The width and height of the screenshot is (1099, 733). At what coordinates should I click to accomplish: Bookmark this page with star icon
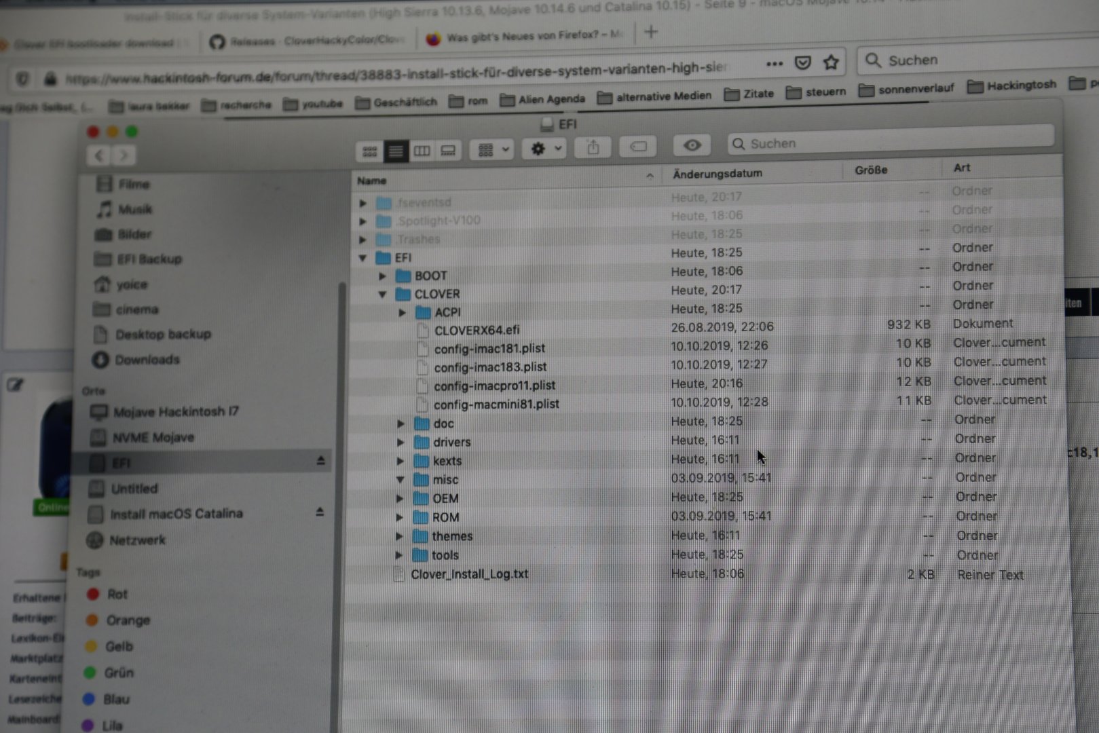point(831,62)
